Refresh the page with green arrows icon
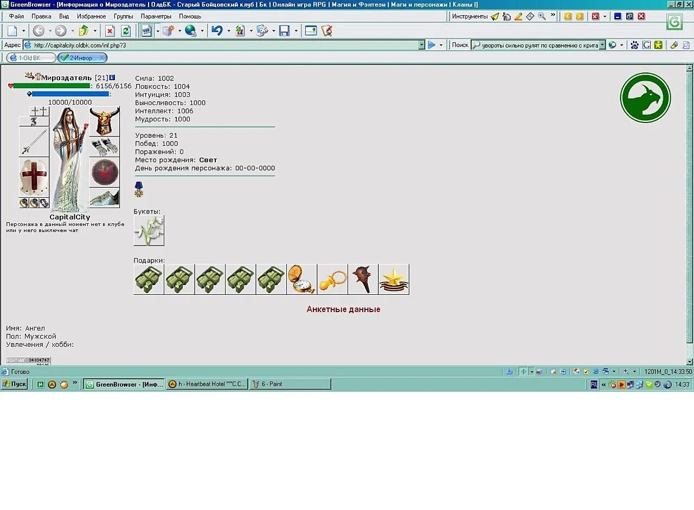The width and height of the screenshot is (694, 510). click(126, 31)
